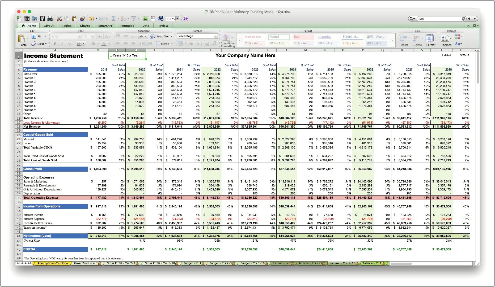
Task: Apply the Normal cell style
Action: (279, 37)
